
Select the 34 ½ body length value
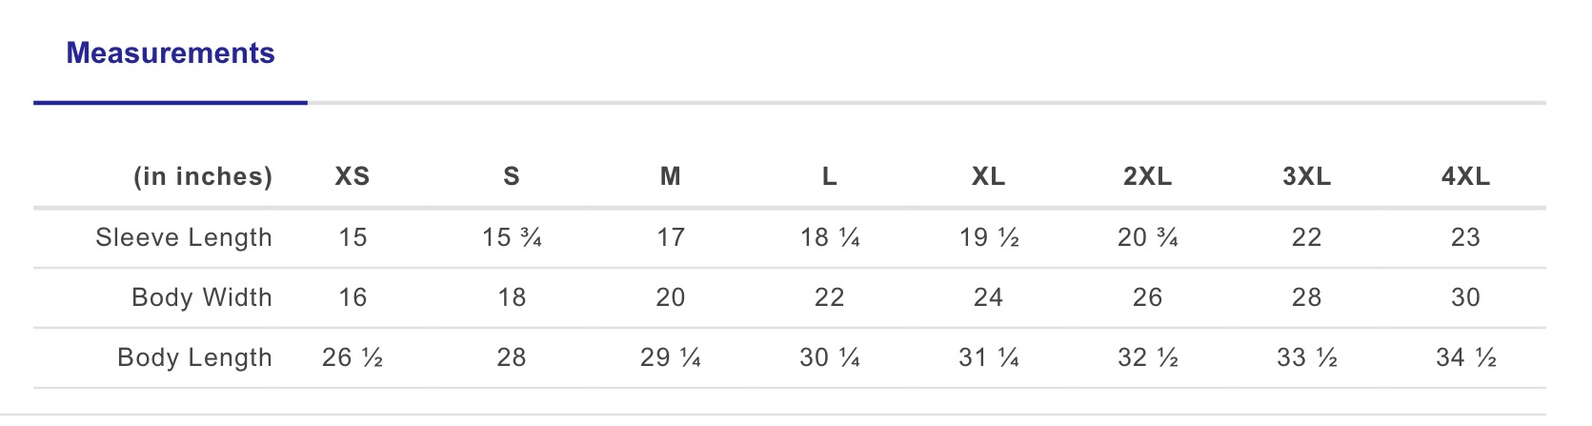[x=1465, y=357]
